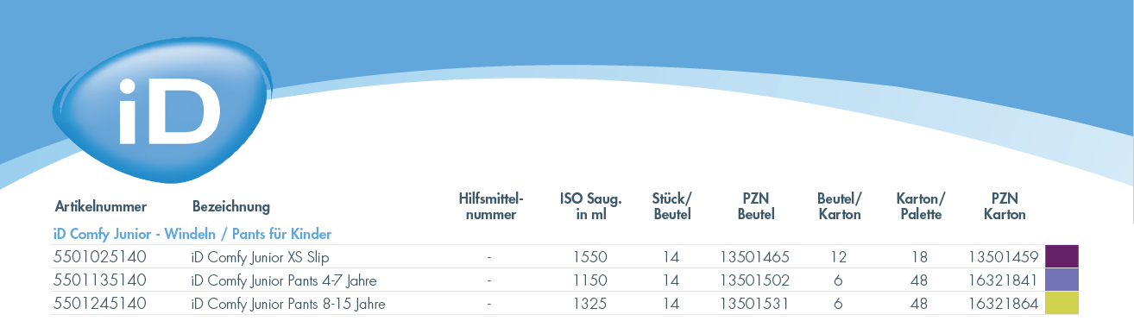Select iD Comfy Junior Pants 8-15 Jahre
This screenshot has height=321, width=1134.
(288, 304)
